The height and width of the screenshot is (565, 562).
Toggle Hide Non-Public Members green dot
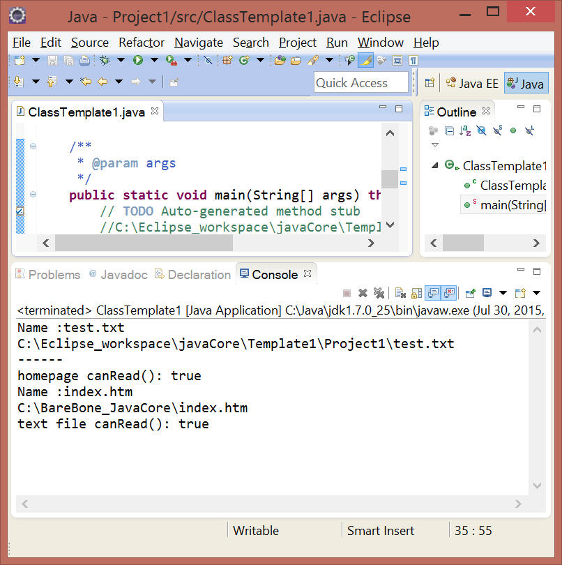(513, 130)
